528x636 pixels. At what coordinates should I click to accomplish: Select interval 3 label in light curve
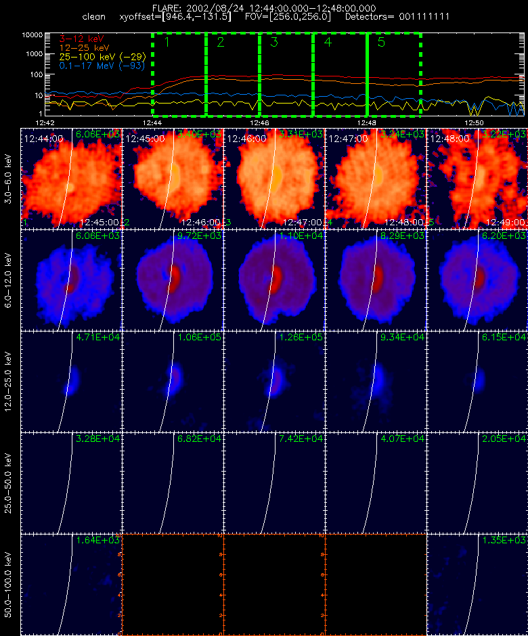click(x=274, y=42)
